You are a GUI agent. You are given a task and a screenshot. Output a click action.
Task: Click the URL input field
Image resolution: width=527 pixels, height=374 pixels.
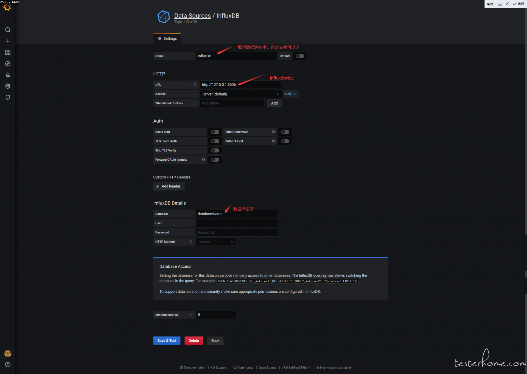[x=240, y=85]
